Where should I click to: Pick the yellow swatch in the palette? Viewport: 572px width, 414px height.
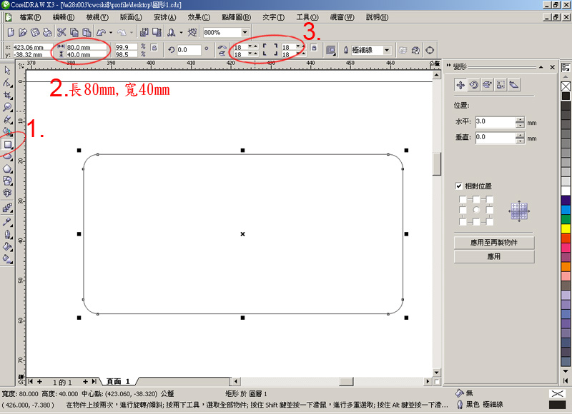point(566,228)
